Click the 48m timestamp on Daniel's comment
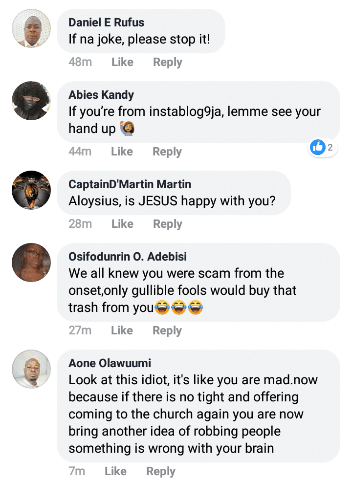352x483 pixels. 80,63
